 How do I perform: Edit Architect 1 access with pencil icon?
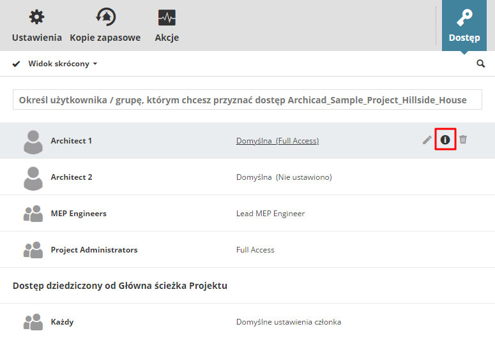[x=427, y=140]
